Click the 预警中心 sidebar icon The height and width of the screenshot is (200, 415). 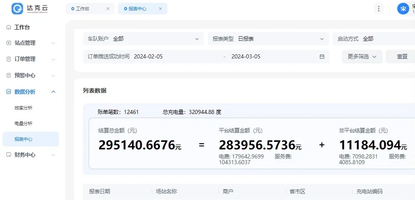(x=9, y=76)
